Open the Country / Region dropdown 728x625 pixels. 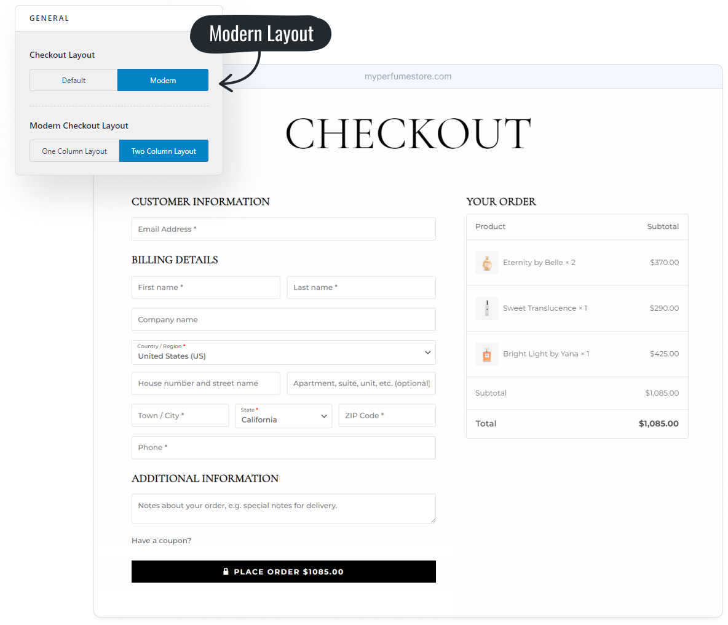(283, 352)
